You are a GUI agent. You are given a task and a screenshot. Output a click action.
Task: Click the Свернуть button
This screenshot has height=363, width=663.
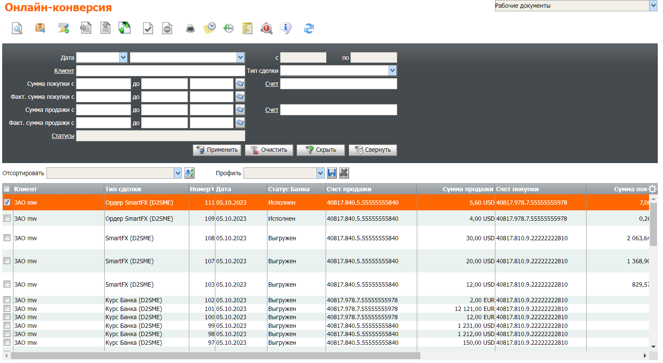[x=373, y=150]
